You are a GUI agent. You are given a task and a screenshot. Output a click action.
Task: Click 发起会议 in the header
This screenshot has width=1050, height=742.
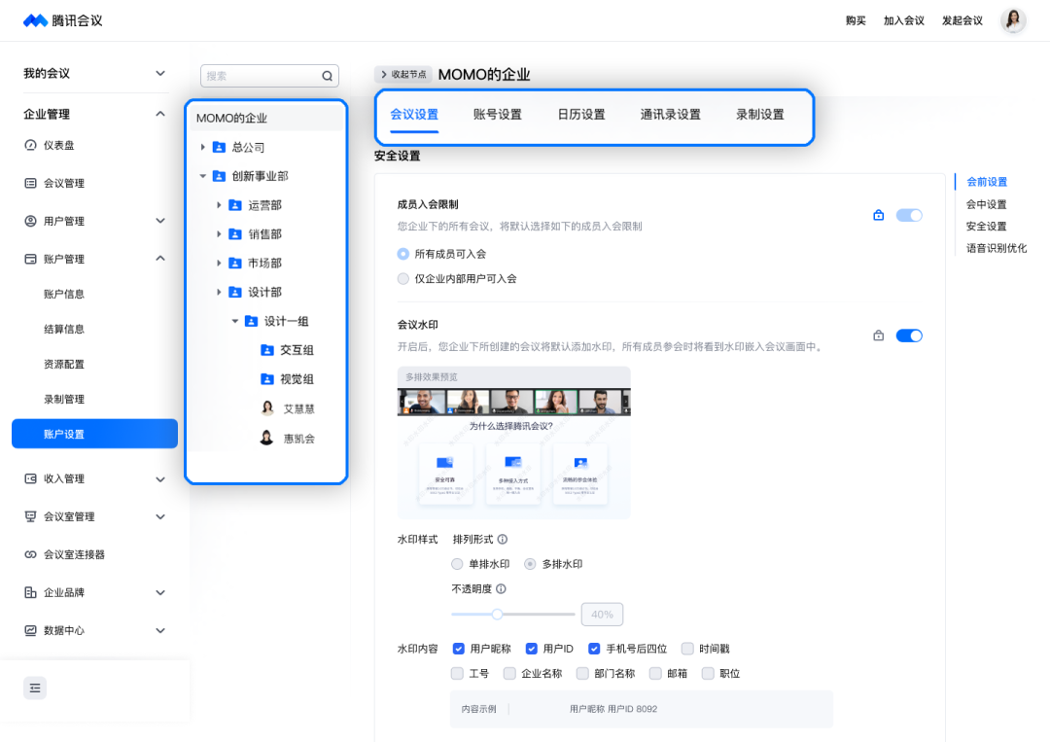(962, 20)
